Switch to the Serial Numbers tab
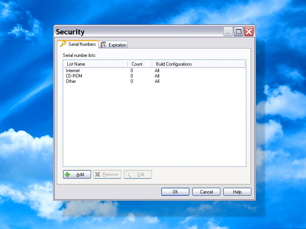Viewport: 306px width, 229px height. tap(78, 44)
